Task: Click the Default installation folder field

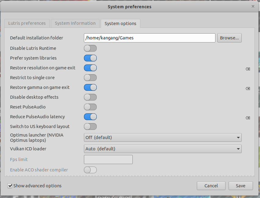Action: point(150,38)
